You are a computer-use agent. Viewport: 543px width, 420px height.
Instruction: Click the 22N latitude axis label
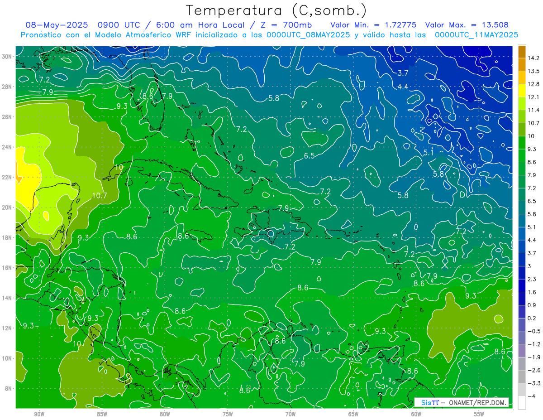[6, 177]
